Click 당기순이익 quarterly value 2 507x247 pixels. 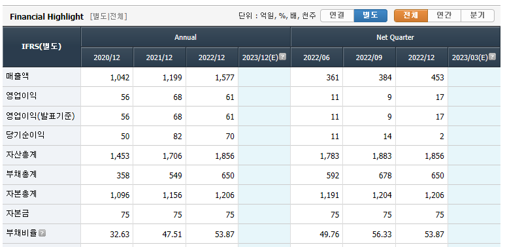tap(442, 137)
